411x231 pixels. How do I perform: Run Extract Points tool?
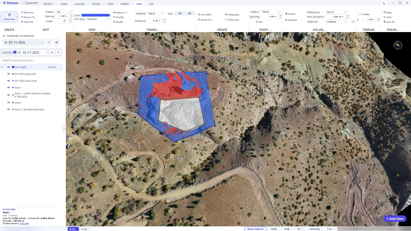pos(206,20)
